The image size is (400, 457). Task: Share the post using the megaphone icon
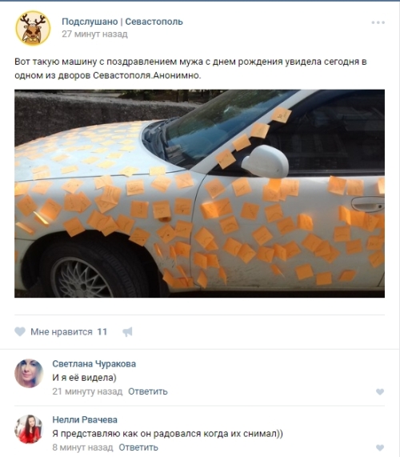click(128, 331)
